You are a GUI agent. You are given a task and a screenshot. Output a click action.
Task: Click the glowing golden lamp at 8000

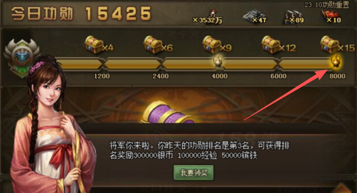[x=336, y=61]
